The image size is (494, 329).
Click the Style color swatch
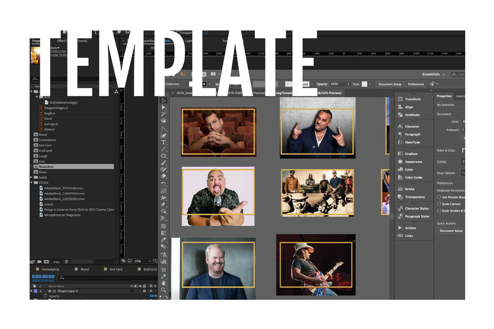point(364,84)
